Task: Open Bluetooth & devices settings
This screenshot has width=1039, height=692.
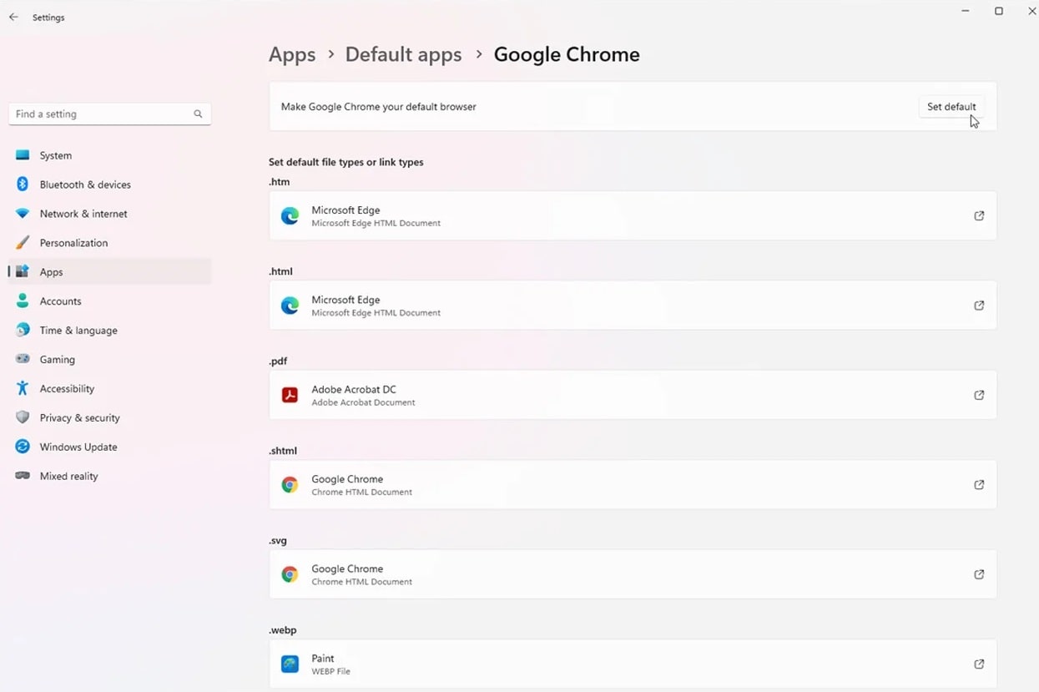Action: coord(109,184)
